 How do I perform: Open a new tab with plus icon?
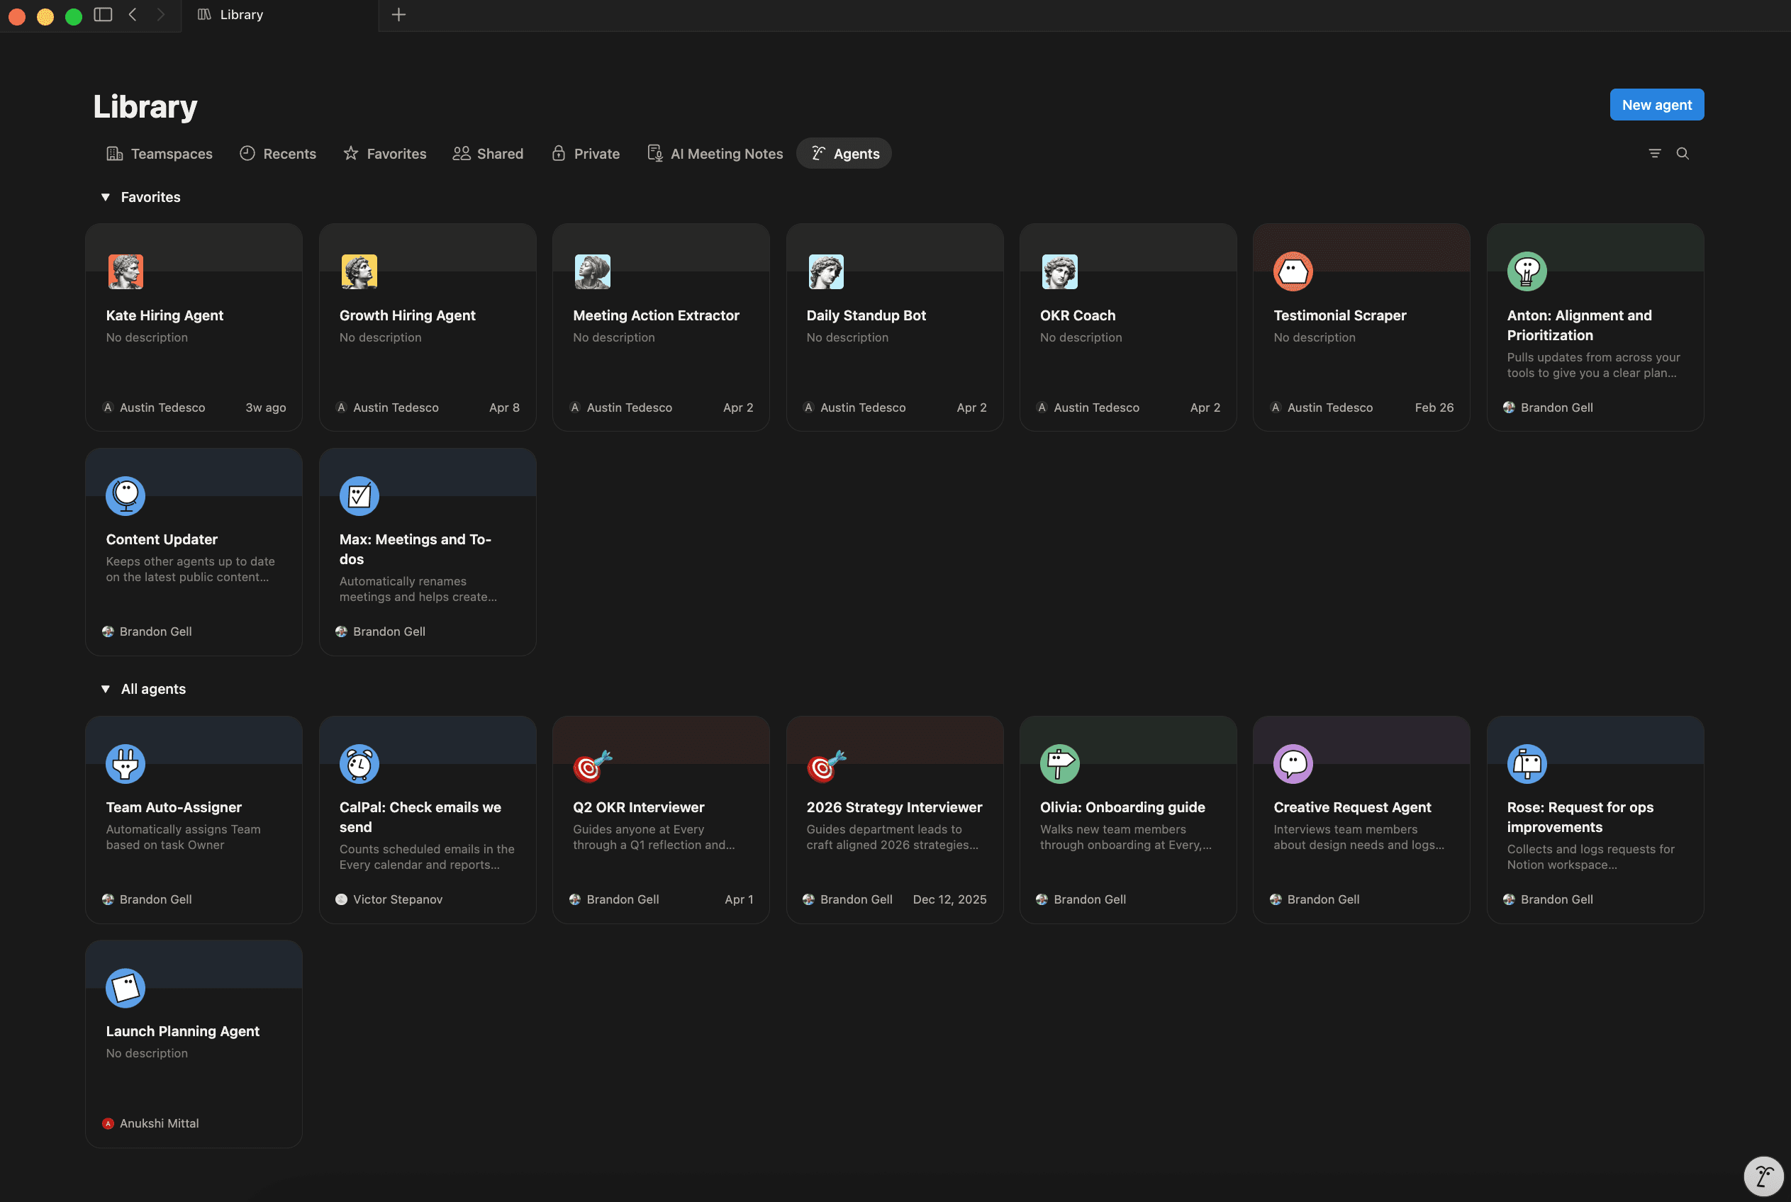[398, 15]
